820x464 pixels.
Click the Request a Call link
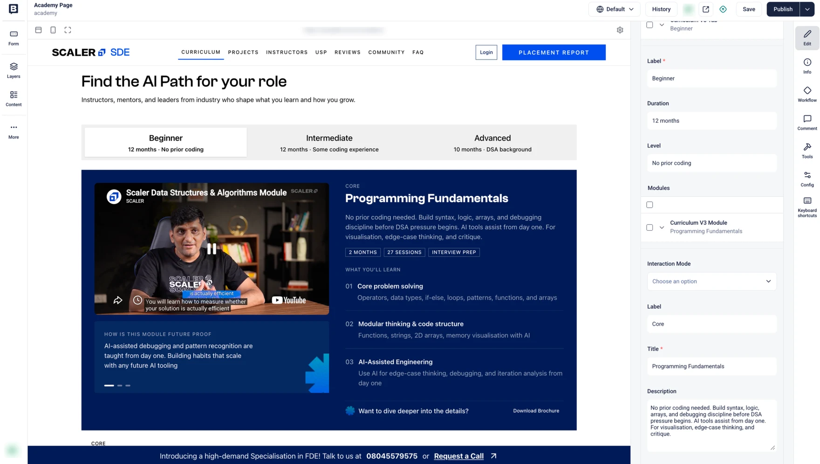pyautogui.click(x=458, y=456)
